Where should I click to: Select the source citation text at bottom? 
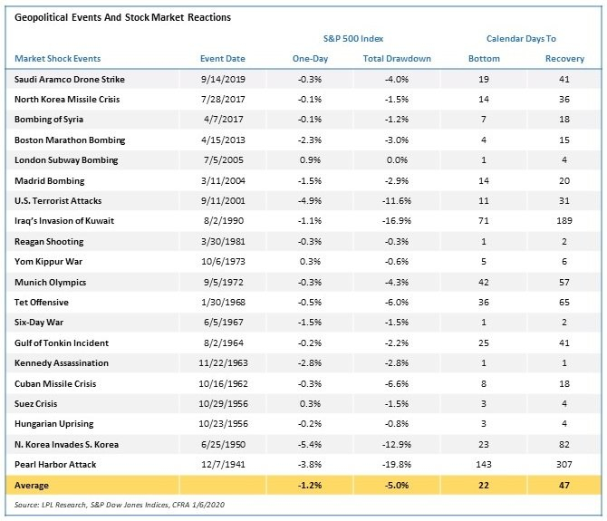pos(120,505)
